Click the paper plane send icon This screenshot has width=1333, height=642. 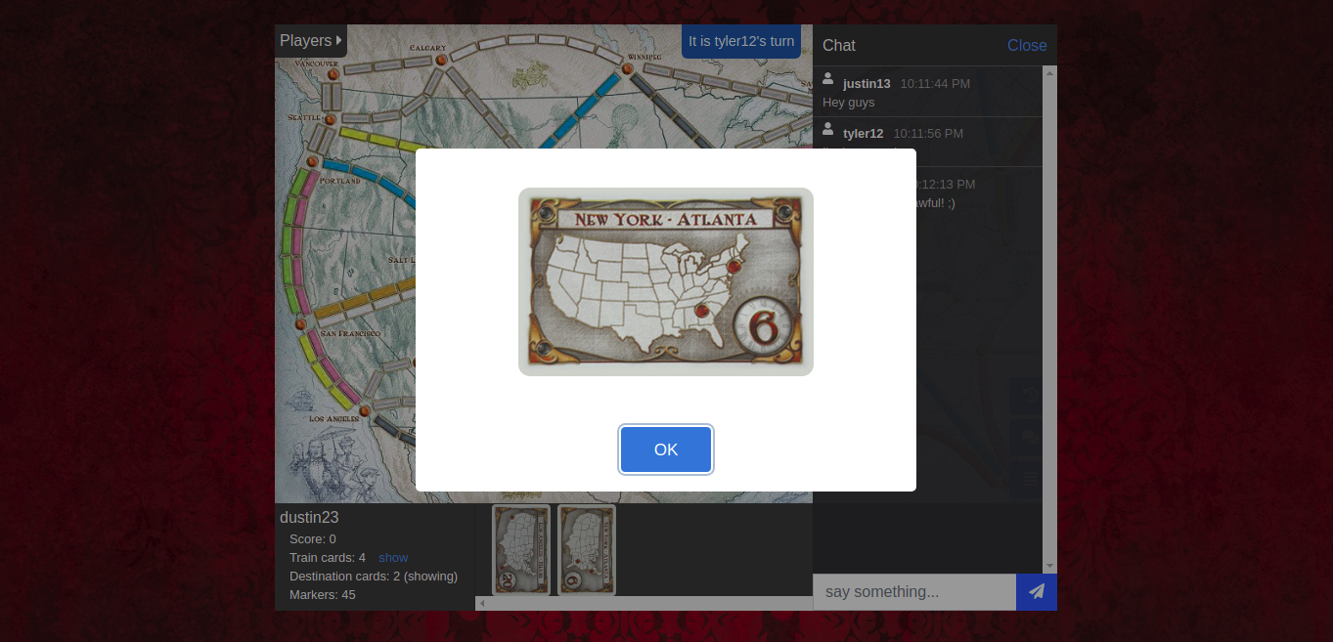(x=1036, y=591)
